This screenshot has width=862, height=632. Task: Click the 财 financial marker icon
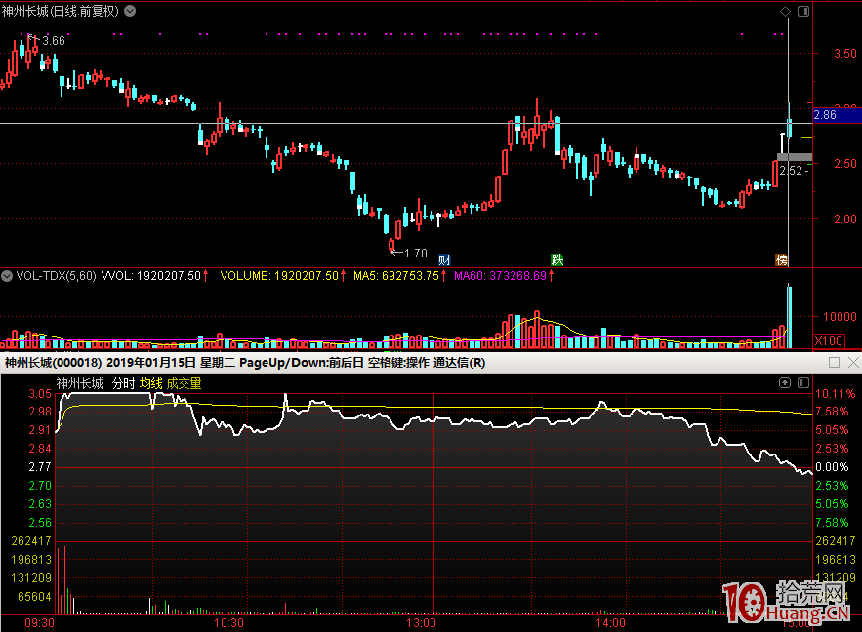444,259
